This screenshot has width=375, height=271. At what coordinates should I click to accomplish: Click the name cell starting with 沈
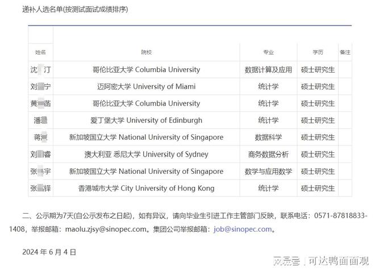[40, 70]
